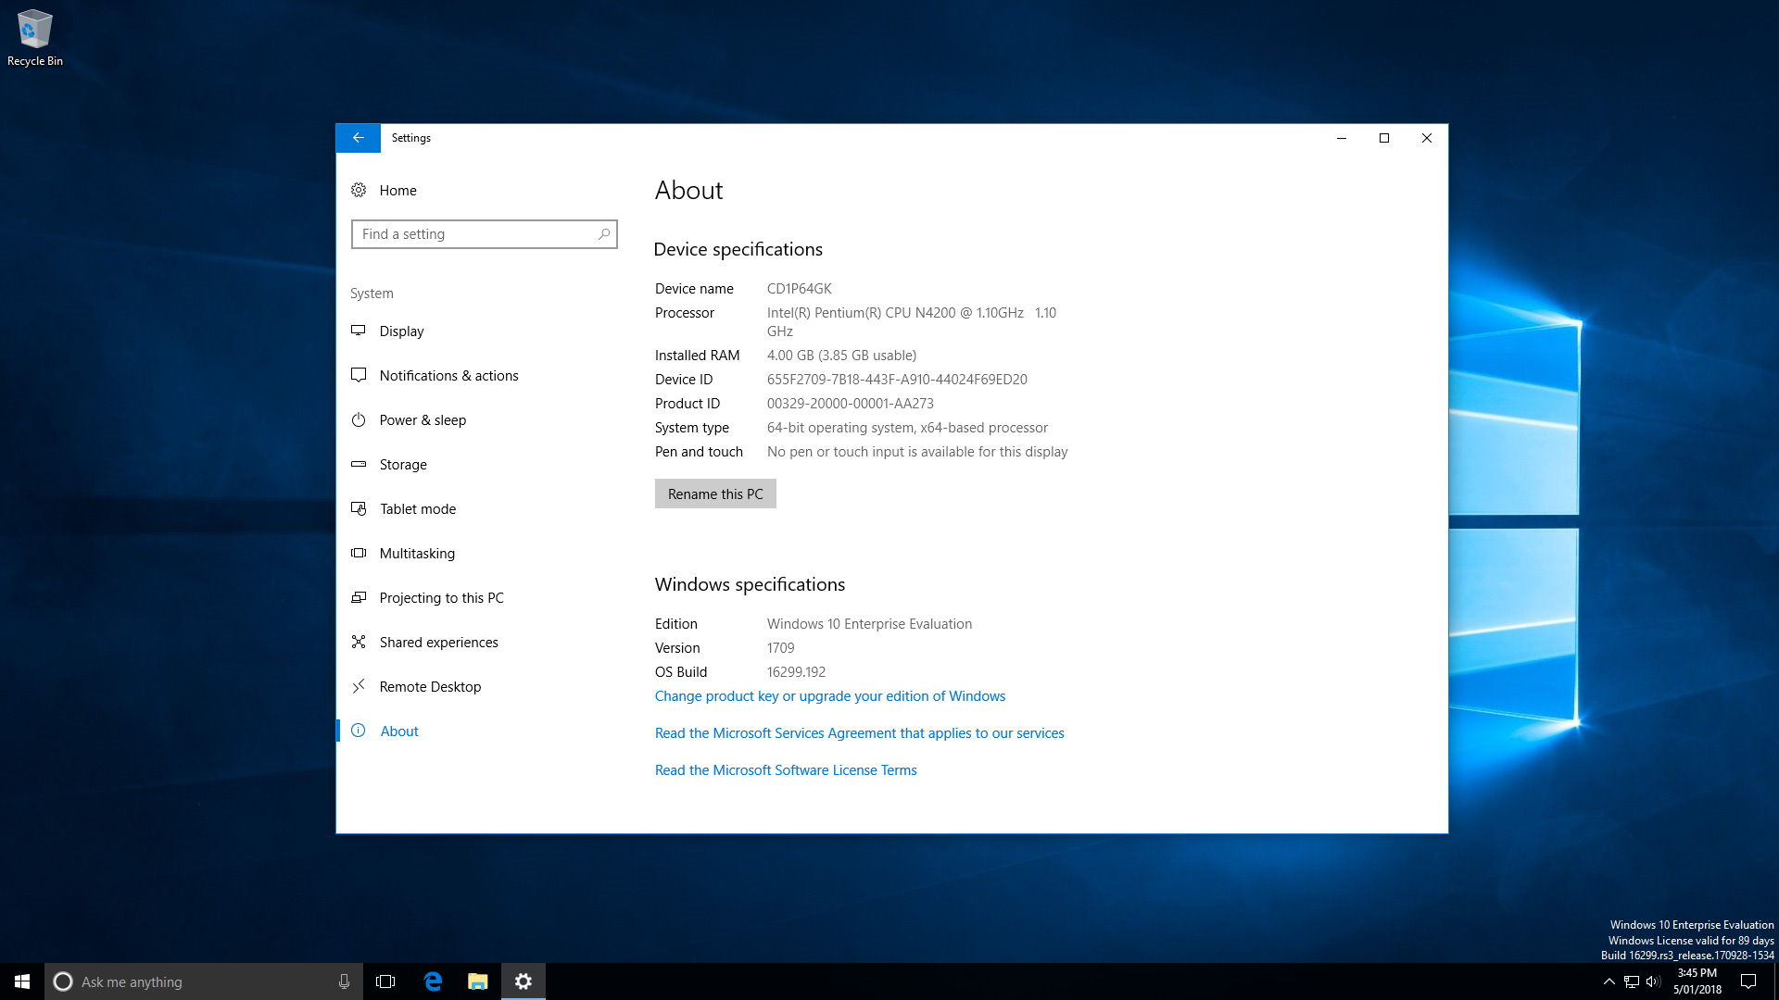The height and width of the screenshot is (1000, 1779).
Task: Minimize the Settings window
Action: pos(1341,138)
